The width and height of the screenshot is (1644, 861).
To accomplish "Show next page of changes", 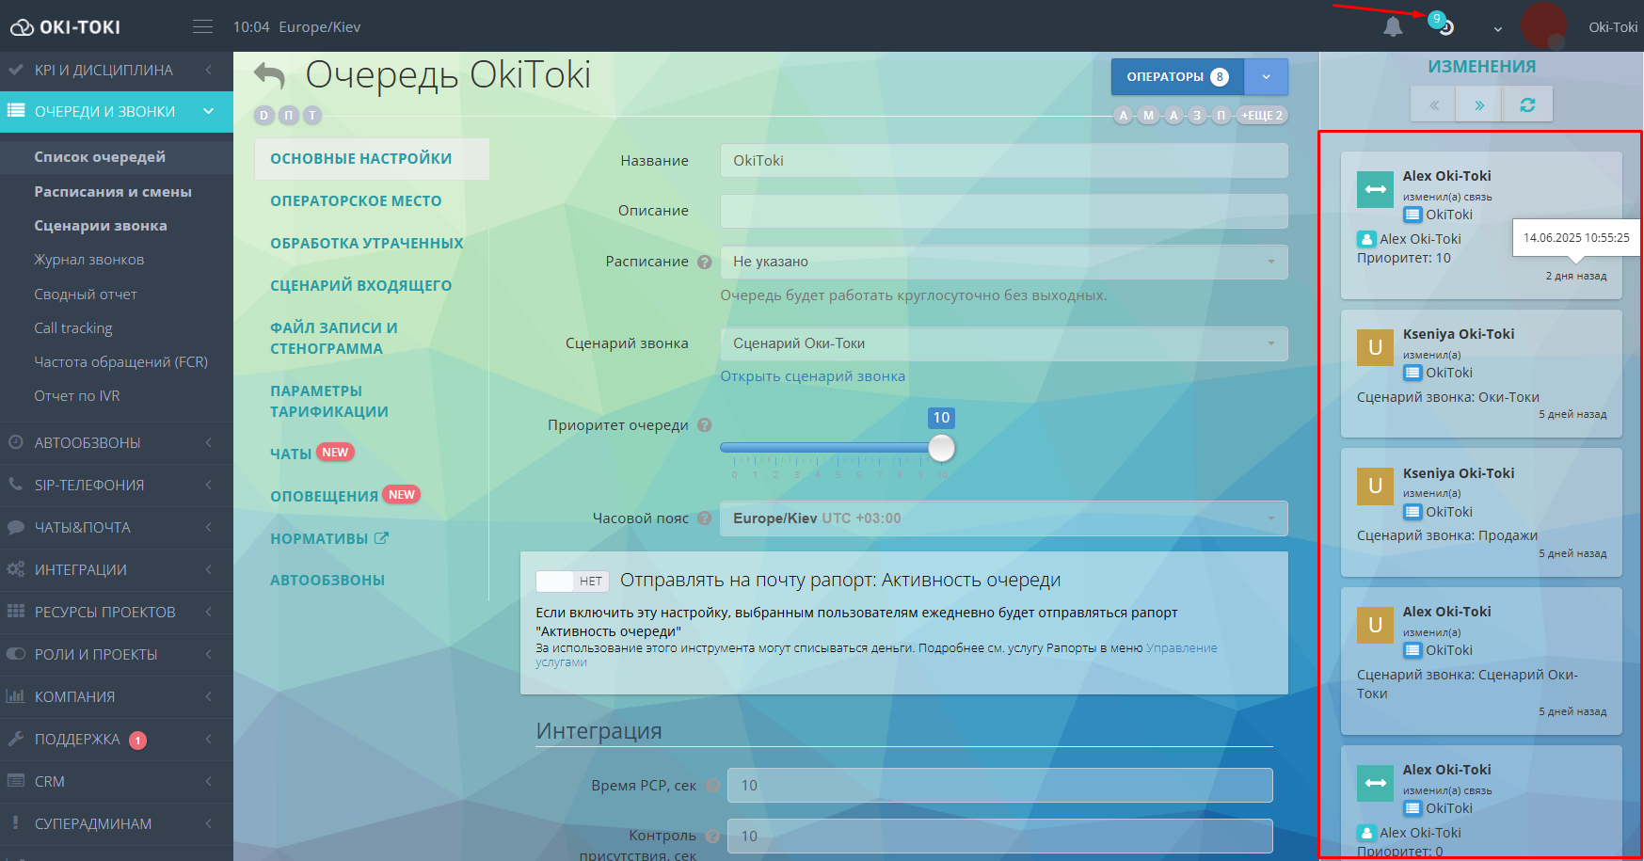I will coord(1479,104).
